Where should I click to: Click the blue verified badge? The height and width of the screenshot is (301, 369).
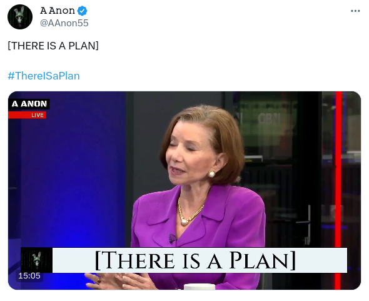click(82, 11)
